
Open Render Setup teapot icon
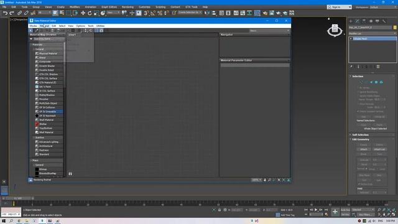(x=265, y=13)
